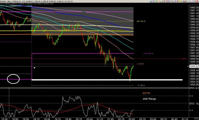This screenshot has width=199, height=120.
Task: Click the 15:30 time axis label
Action: click(x=4, y=119)
